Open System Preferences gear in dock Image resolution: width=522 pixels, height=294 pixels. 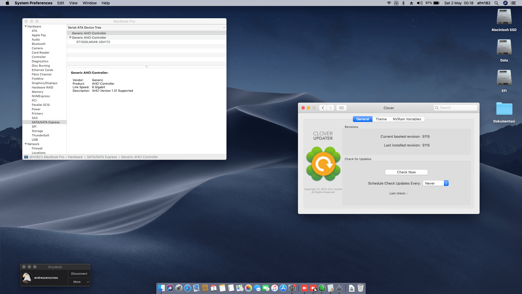click(292, 288)
